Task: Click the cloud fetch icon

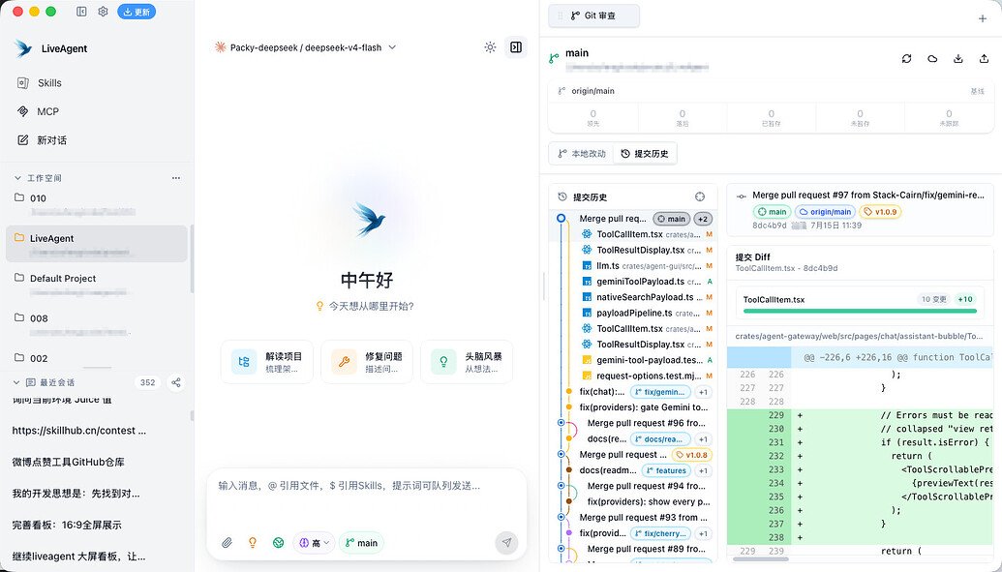Action: [x=932, y=59]
